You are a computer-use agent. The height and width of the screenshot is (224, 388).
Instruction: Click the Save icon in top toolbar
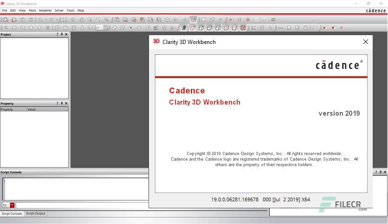pos(23,20)
